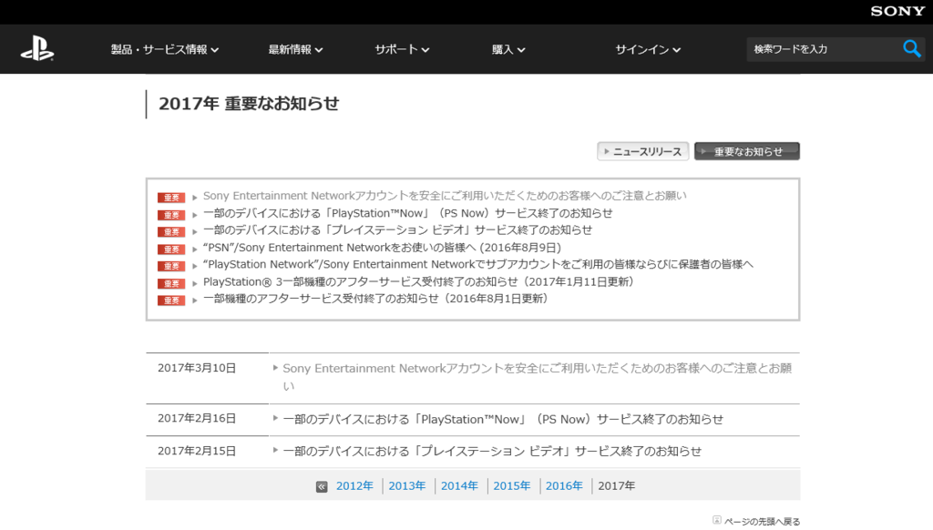Viewport: 933px width, 530px height.
Task: Click the page top arrow icon
Action: click(x=717, y=521)
